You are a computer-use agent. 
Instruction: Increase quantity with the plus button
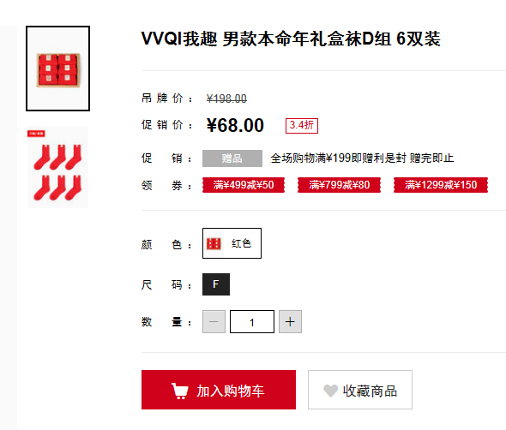290,322
